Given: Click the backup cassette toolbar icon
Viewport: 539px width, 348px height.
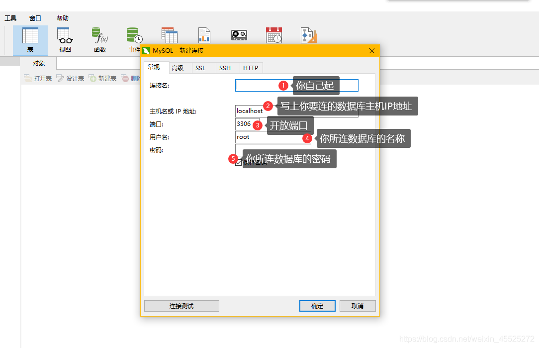Looking at the screenshot, I should coord(239,35).
